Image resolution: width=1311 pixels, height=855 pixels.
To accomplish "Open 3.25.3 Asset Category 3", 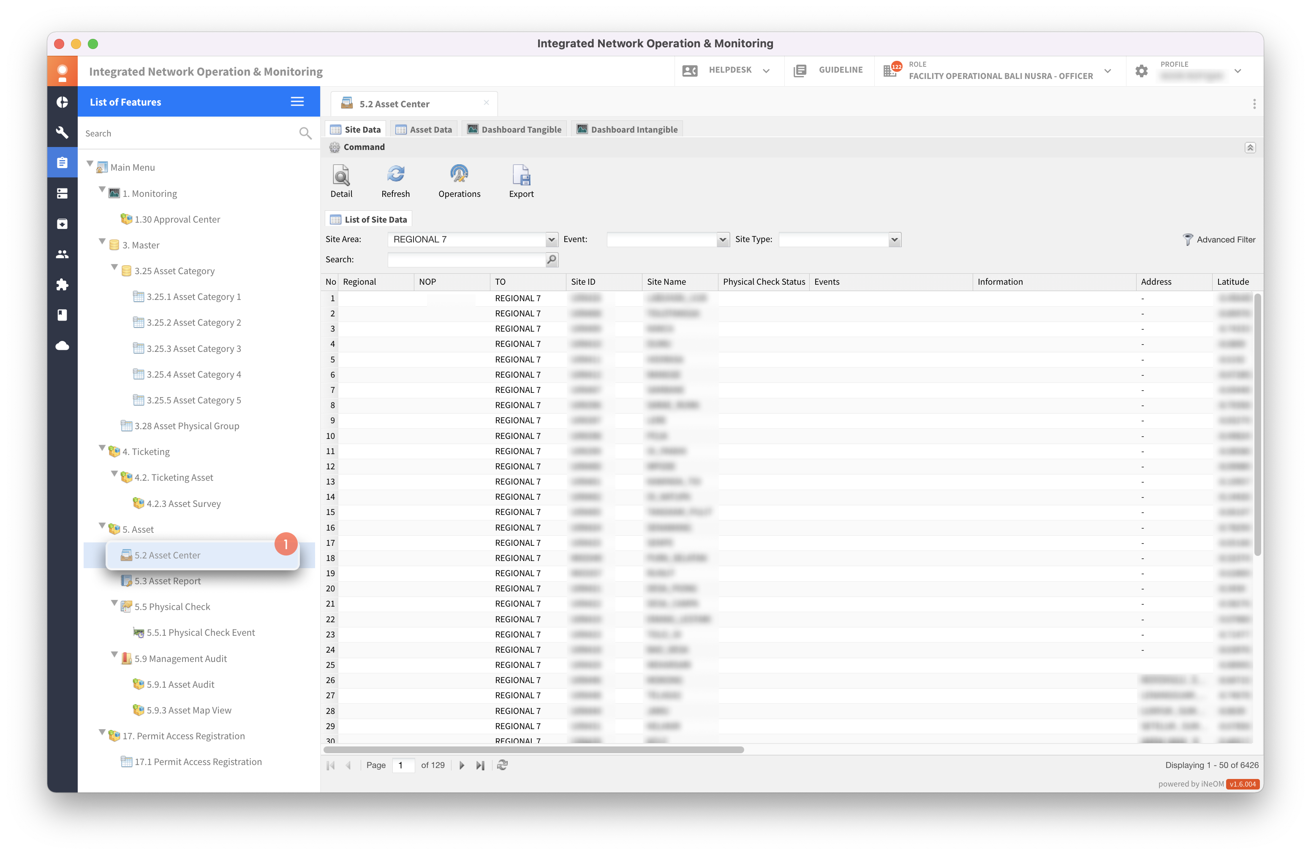I will [193, 349].
